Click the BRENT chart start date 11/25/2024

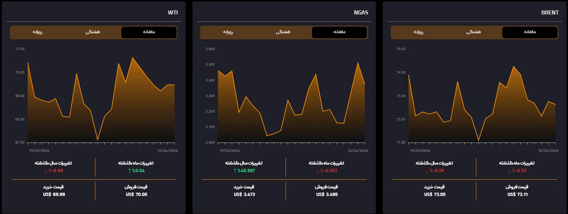pos(420,151)
